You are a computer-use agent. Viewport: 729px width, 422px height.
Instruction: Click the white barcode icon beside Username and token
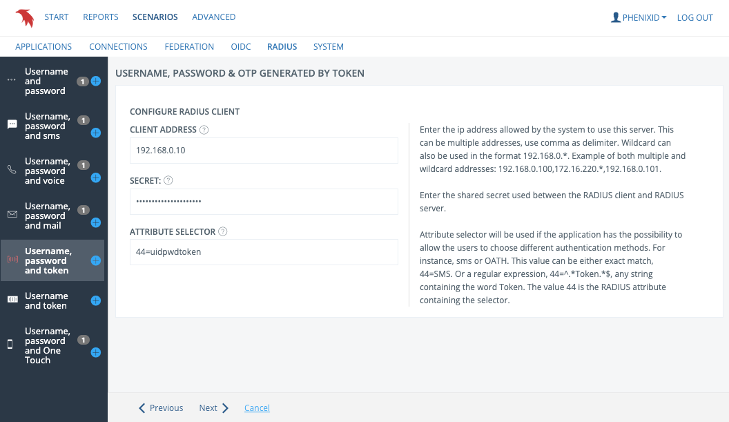pyautogui.click(x=12, y=299)
